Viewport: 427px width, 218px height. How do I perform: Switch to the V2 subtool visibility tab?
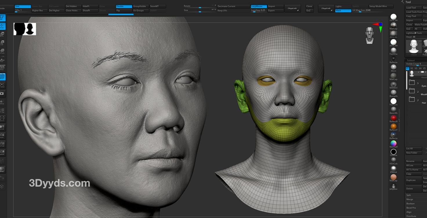click(x=412, y=68)
